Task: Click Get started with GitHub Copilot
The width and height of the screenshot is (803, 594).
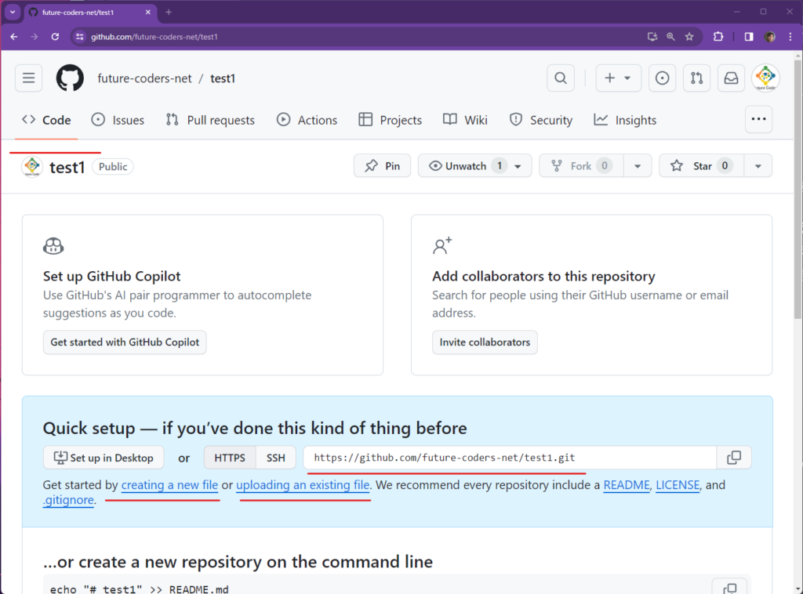Action: tap(125, 342)
